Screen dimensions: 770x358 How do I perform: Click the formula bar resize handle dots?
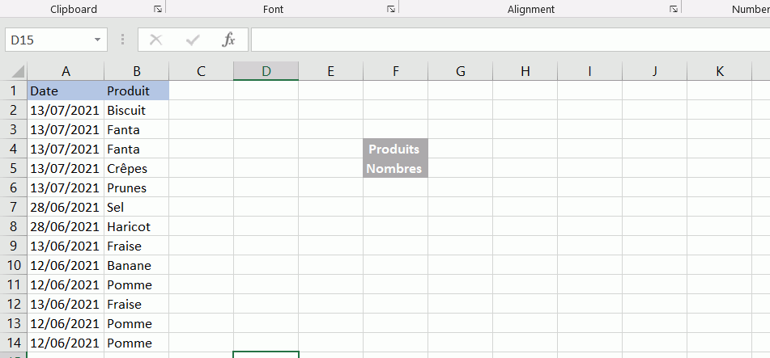[122, 40]
